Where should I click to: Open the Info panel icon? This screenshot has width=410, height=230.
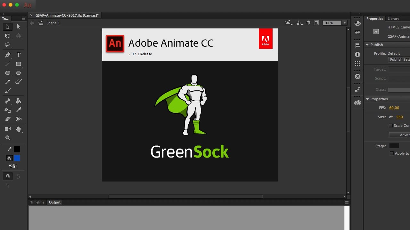point(358,55)
